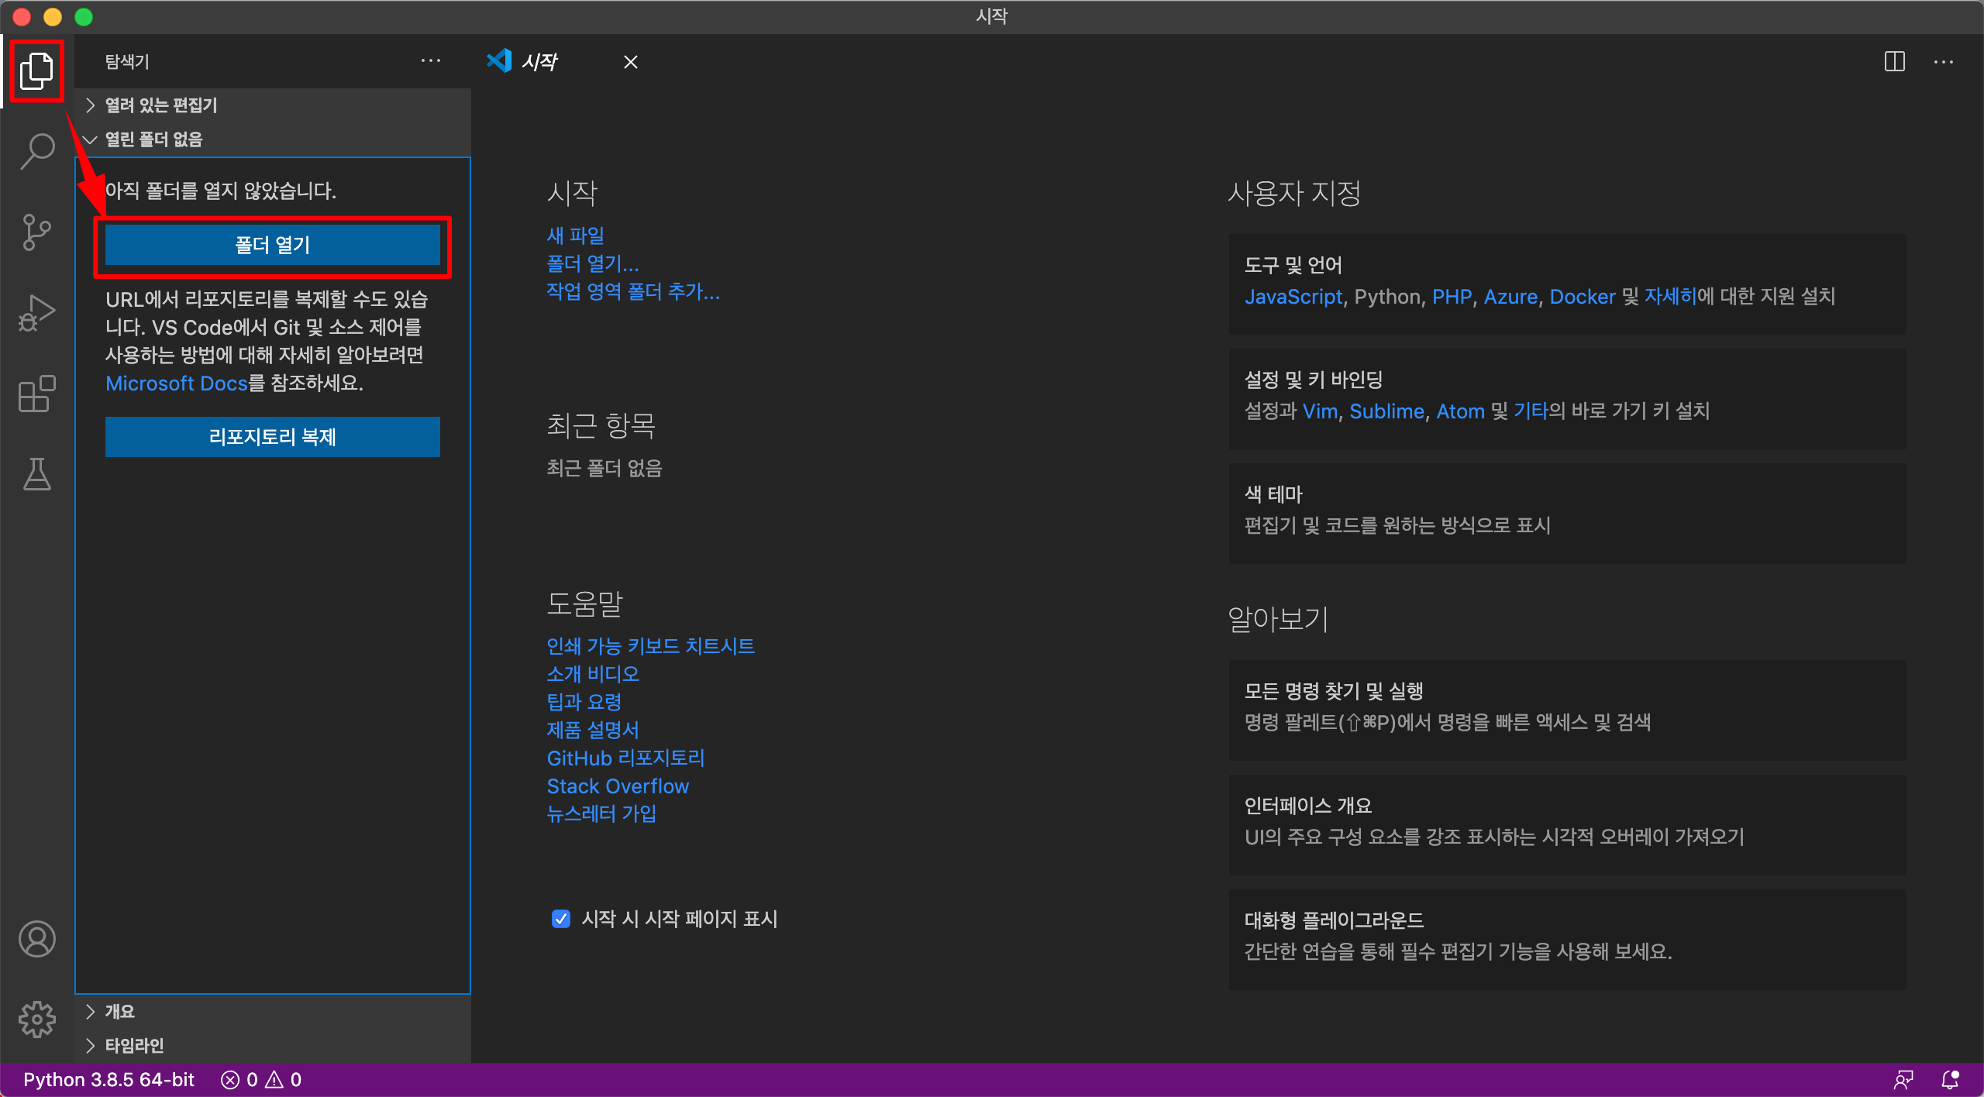The width and height of the screenshot is (1984, 1097).
Task: Expand the '개요' section
Action: pyautogui.click(x=119, y=1011)
